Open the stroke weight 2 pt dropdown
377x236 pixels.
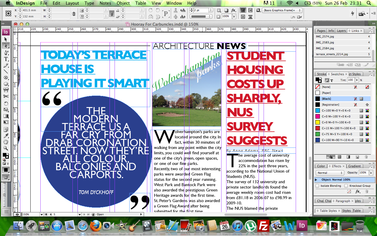211,10
